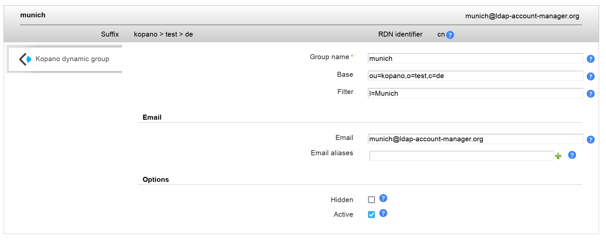This screenshot has height=240, width=606.
Task: Click the empty Email aliases field
Action: click(x=461, y=156)
